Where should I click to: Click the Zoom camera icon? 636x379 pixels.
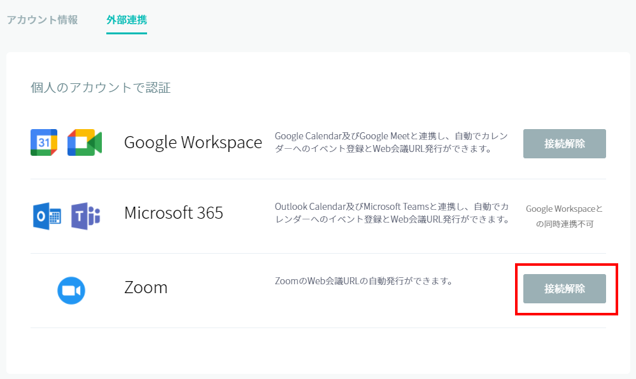(x=71, y=291)
